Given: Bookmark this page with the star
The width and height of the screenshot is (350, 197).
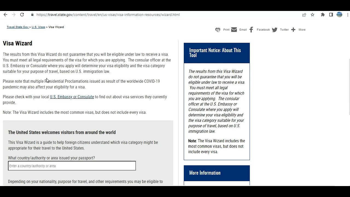Looking at the screenshot, I should [x=313, y=15].
